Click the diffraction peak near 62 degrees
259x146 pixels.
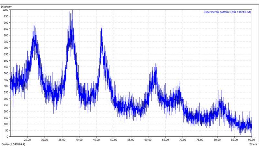155,74
